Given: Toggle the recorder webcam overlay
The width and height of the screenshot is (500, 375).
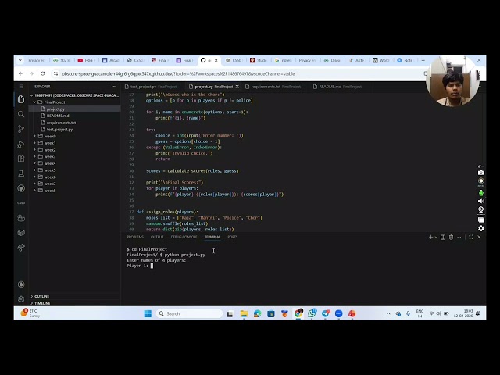Looking at the screenshot, I should pyautogui.click(x=481, y=209).
